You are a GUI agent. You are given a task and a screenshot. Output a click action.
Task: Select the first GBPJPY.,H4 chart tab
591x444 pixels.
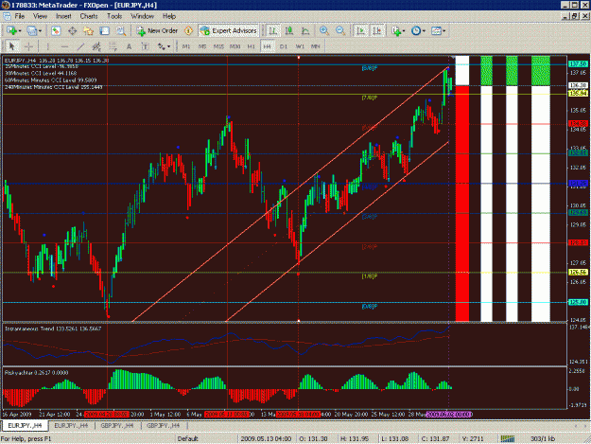[x=117, y=425]
